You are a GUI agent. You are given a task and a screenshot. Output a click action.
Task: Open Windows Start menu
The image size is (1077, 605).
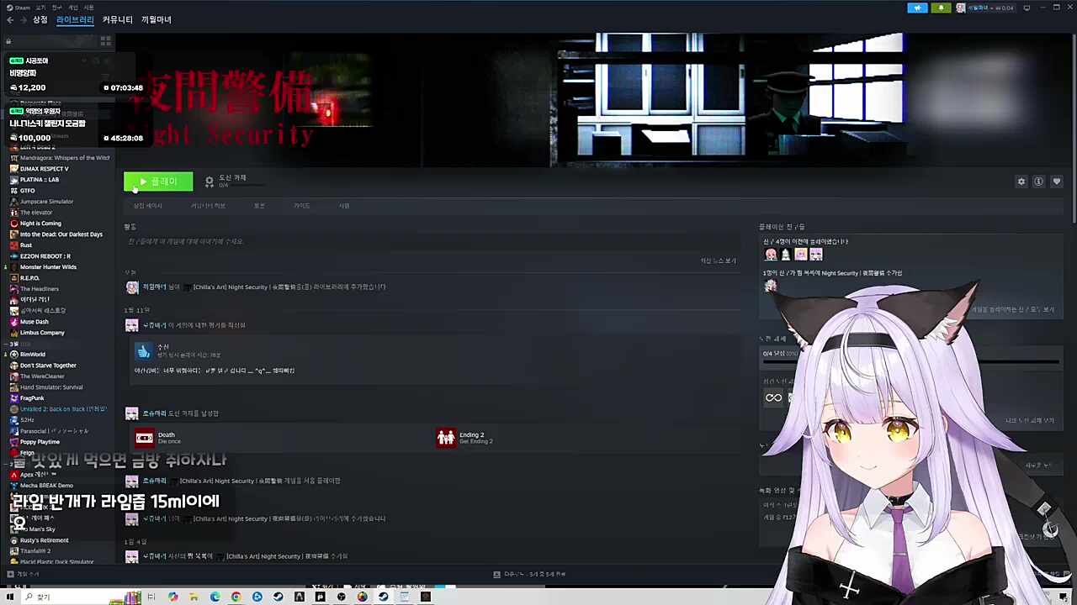tap(10, 597)
